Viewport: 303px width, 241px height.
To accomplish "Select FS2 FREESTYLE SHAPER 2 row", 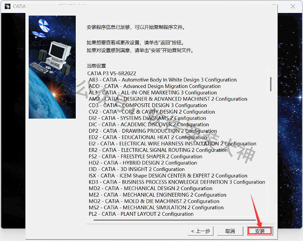I will click(x=145, y=156).
